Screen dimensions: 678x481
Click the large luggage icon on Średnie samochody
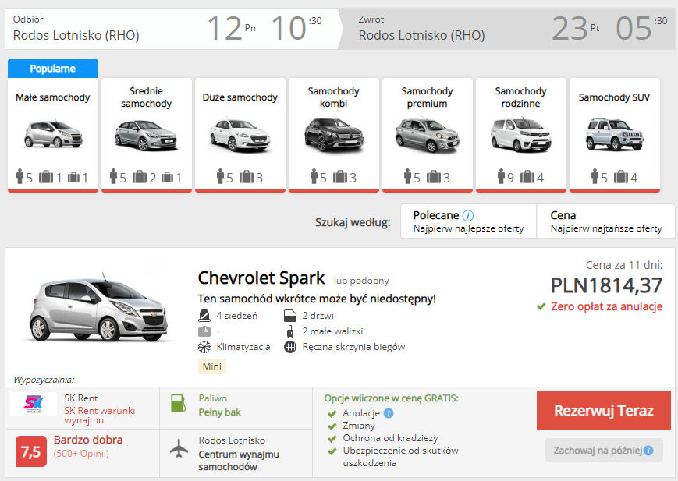(140, 177)
